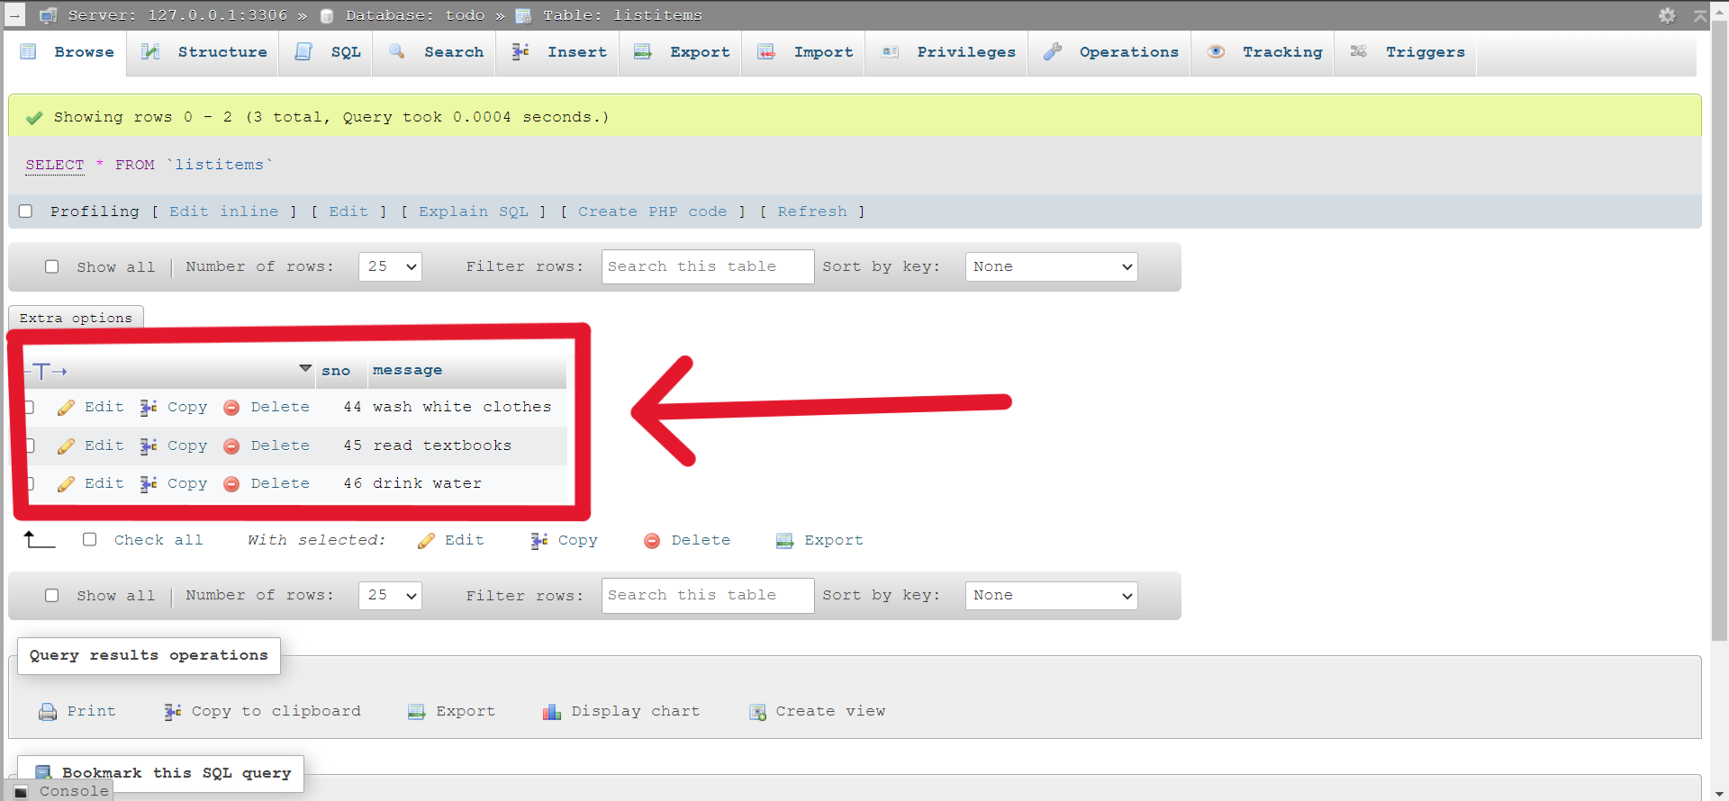
Task: Open the Operations tab
Action: pyautogui.click(x=1110, y=52)
